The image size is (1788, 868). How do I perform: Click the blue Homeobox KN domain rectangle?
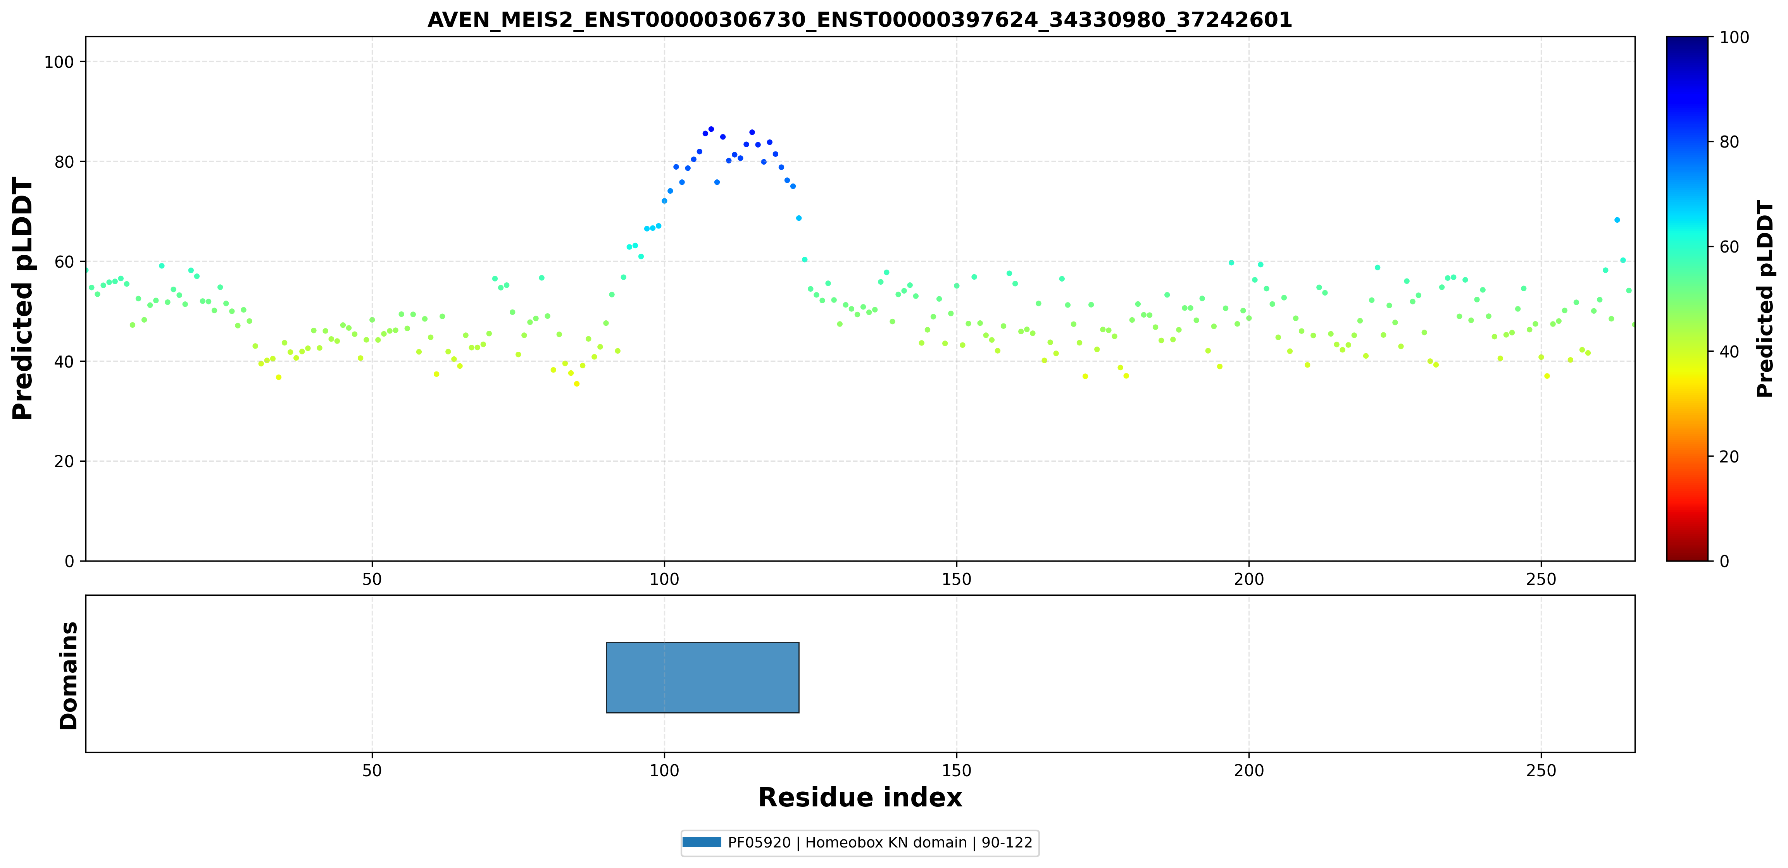pyautogui.click(x=702, y=677)
